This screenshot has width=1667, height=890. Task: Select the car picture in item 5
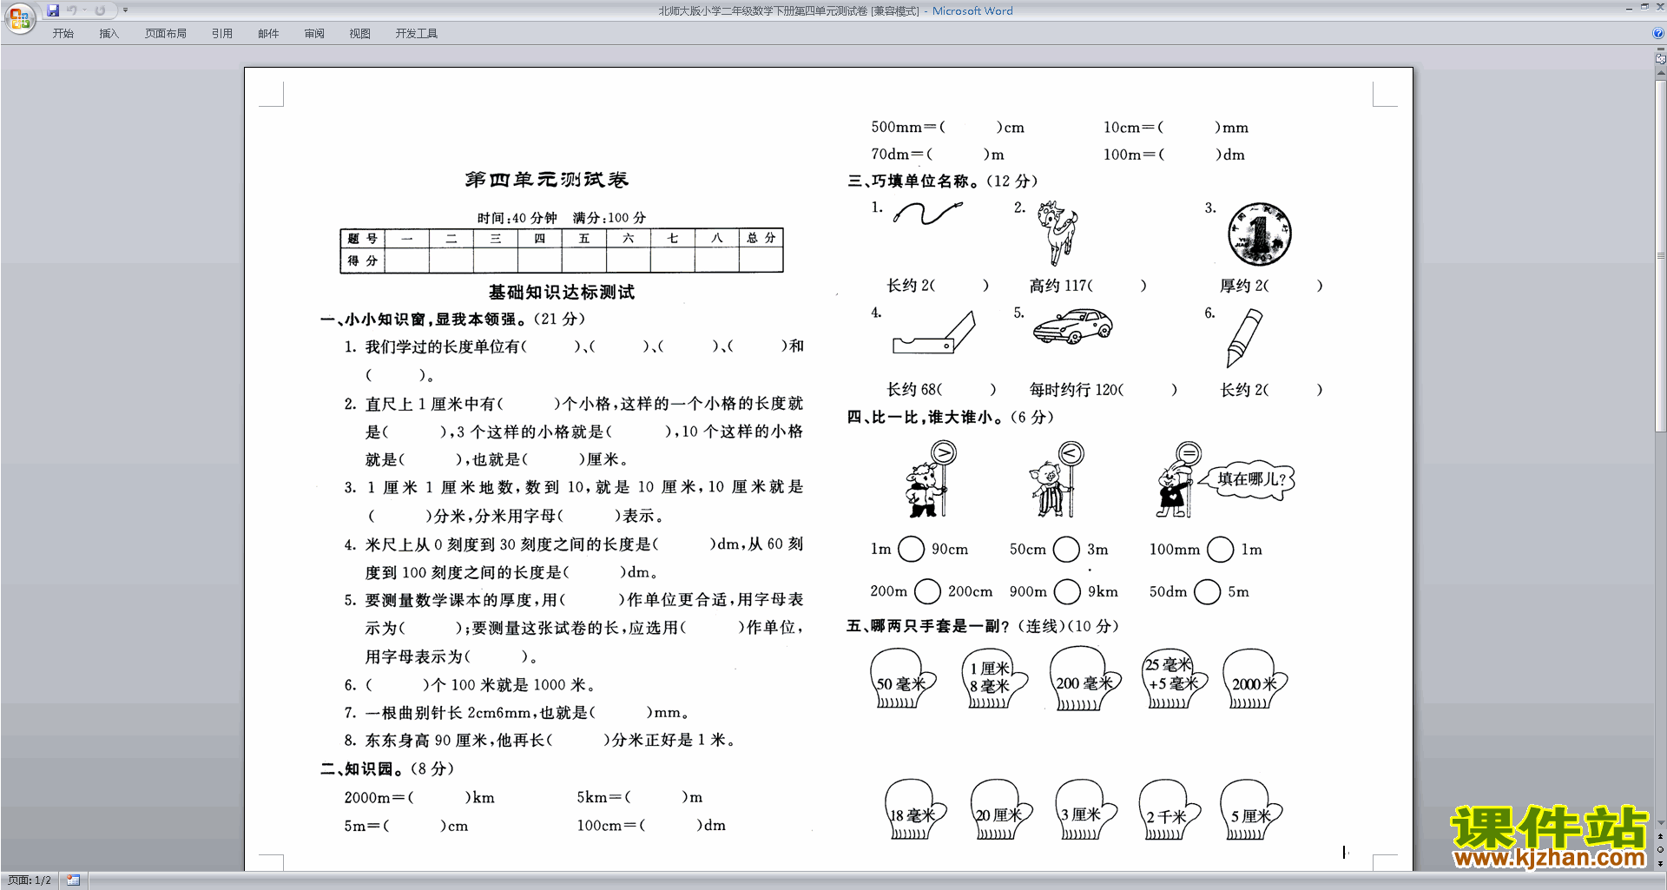pos(1073,326)
